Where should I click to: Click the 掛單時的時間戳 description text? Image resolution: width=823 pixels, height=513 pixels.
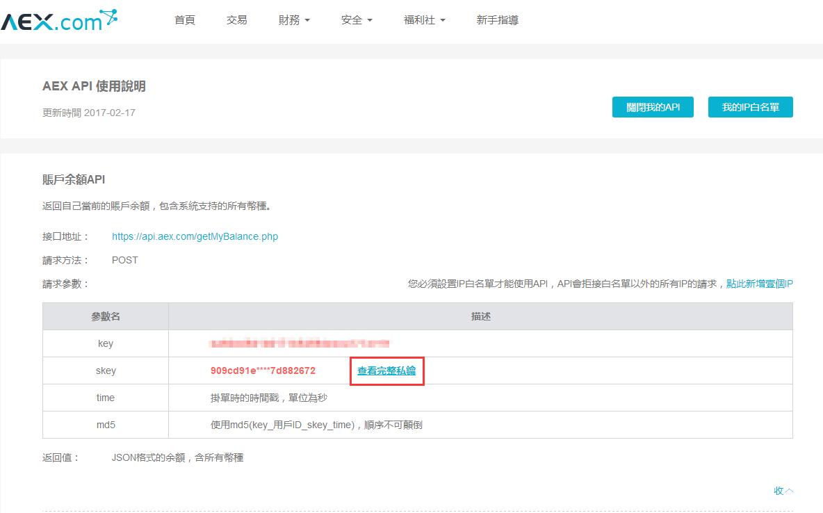point(269,398)
